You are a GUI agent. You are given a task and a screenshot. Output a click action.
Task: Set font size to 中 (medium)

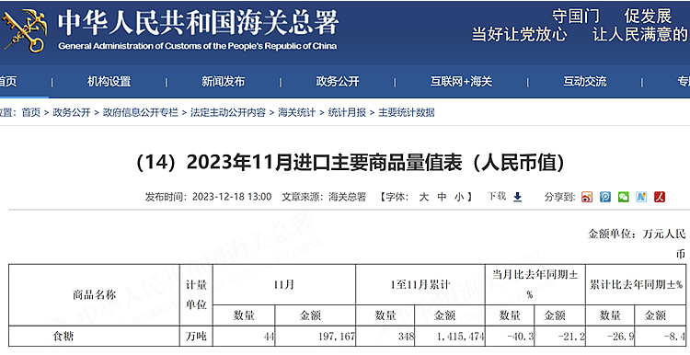tap(442, 197)
